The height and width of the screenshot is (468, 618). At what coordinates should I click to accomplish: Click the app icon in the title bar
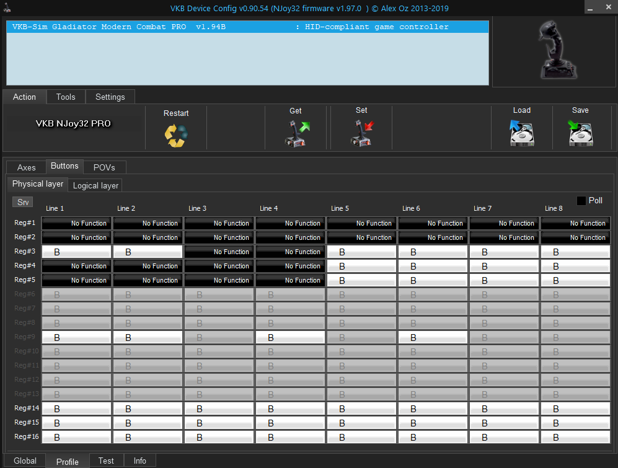(7, 7)
